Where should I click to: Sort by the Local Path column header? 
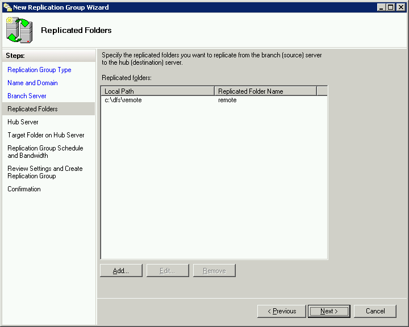[x=157, y=91]
